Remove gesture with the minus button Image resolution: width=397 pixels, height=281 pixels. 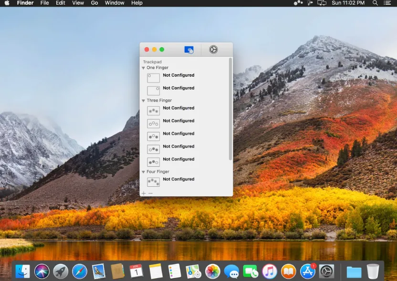[150, 193]
